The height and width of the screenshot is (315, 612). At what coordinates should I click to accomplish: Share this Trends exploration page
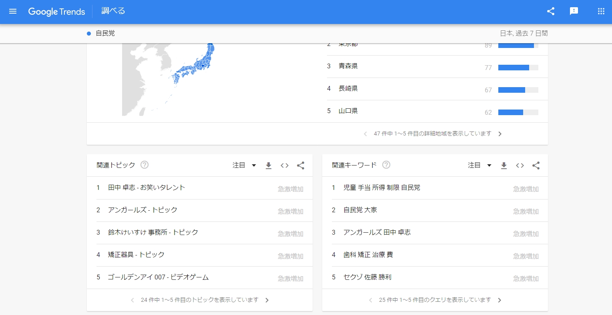(551, 11)
